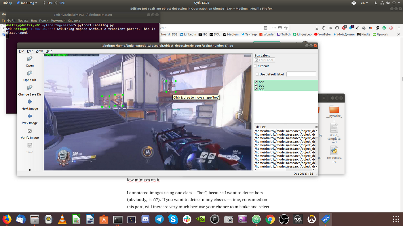The height and width of the screenshot is (226, 403).
Task: Click the Обзор activities button
Action: point(7,3)
